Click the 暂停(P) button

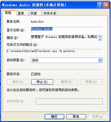[67, 82]
